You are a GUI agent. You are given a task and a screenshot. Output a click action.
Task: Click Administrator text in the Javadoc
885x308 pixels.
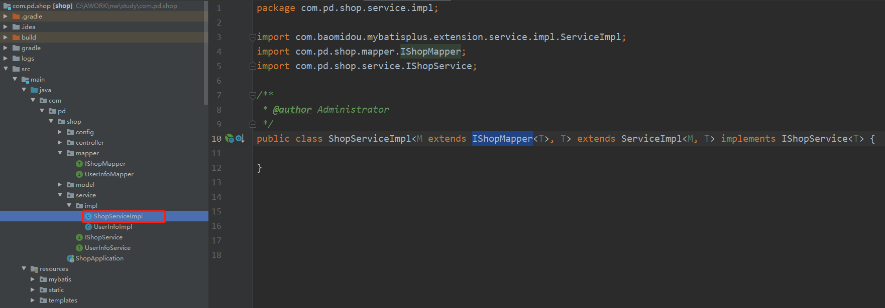[353, 110]
